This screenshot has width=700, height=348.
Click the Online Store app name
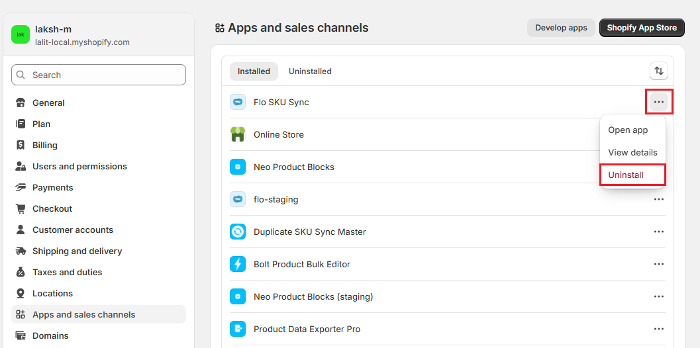click(x=279, y=134)
